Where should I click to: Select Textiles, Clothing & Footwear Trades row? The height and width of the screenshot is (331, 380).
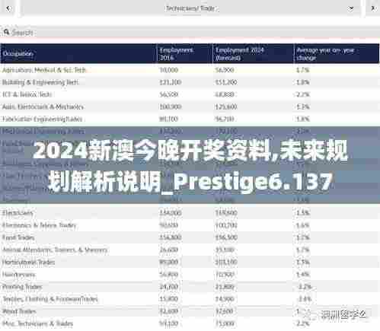190,299
